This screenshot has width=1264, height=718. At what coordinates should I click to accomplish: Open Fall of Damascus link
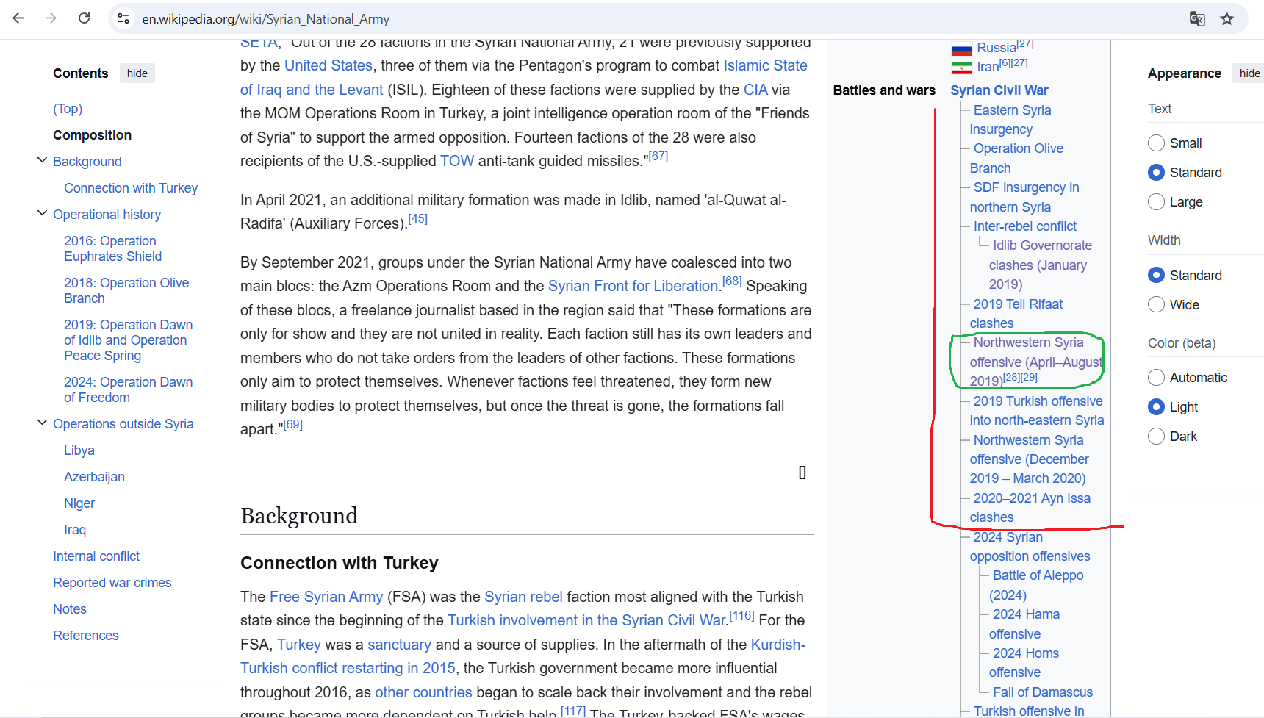coord(1042,692)
